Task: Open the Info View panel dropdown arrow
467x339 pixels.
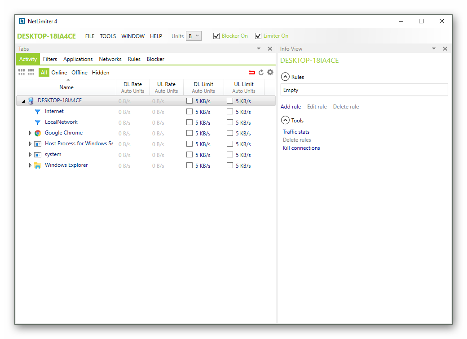Action: coord(434,48)
